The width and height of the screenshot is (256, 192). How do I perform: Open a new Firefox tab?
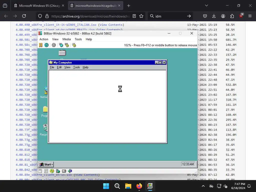[128, 6]
